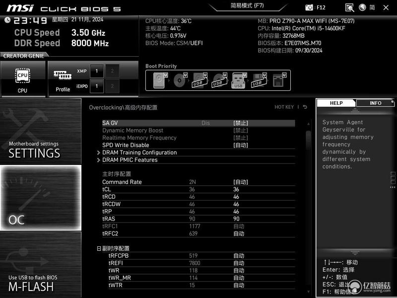Viewport: 397px width, 298px height.
Task: Set the tREFI auto value
Action: click(x=239, y=263)
